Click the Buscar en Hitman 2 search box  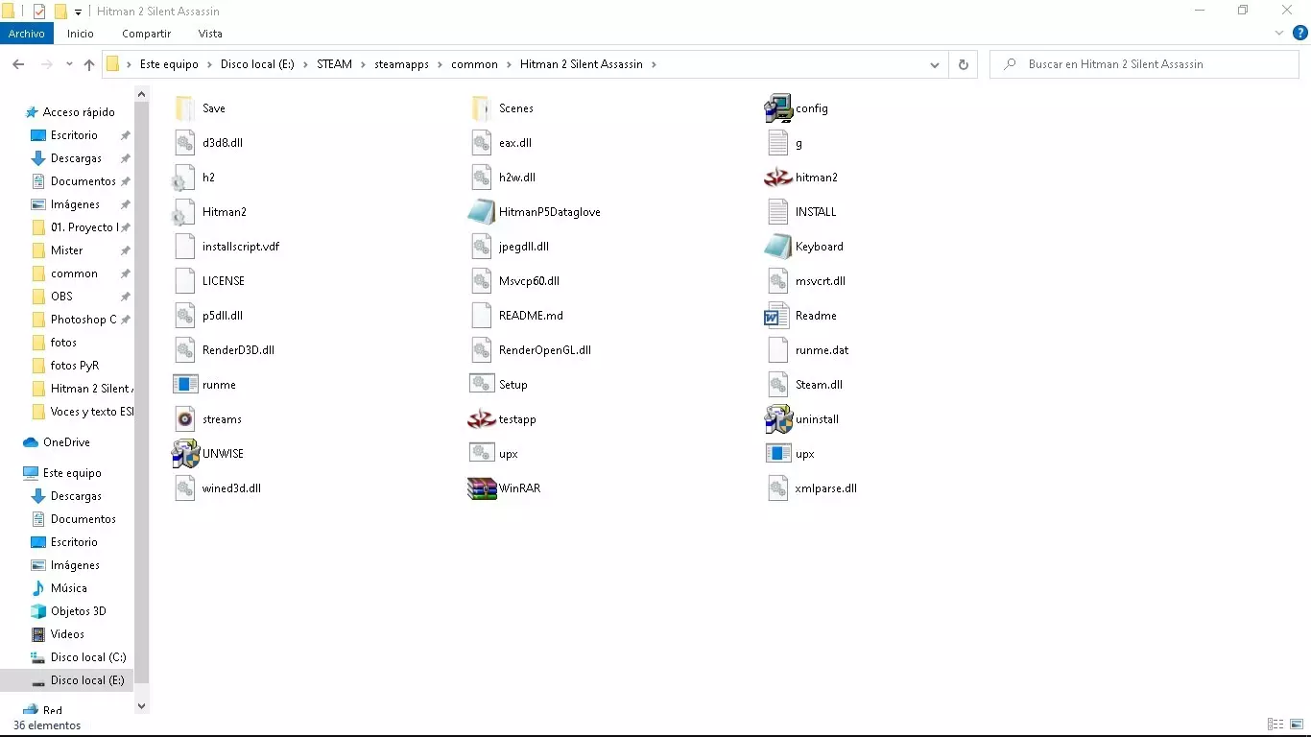coord(1144,64)
